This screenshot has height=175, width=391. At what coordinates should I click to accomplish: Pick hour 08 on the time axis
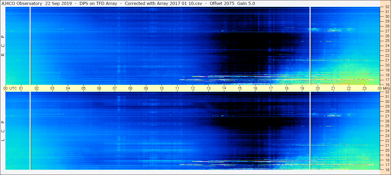pos(130,88)
